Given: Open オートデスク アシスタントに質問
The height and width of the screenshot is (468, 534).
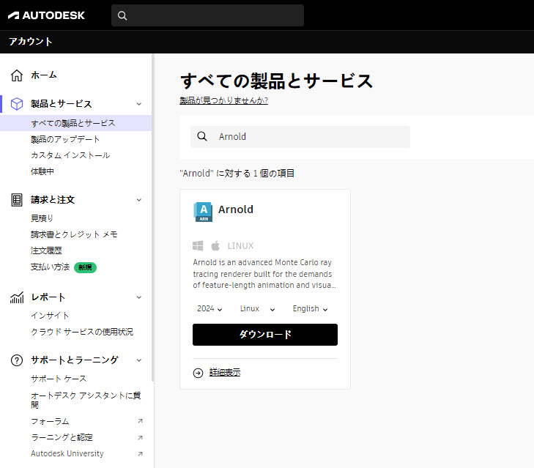Looking at the screenshot, I should 86,400.
